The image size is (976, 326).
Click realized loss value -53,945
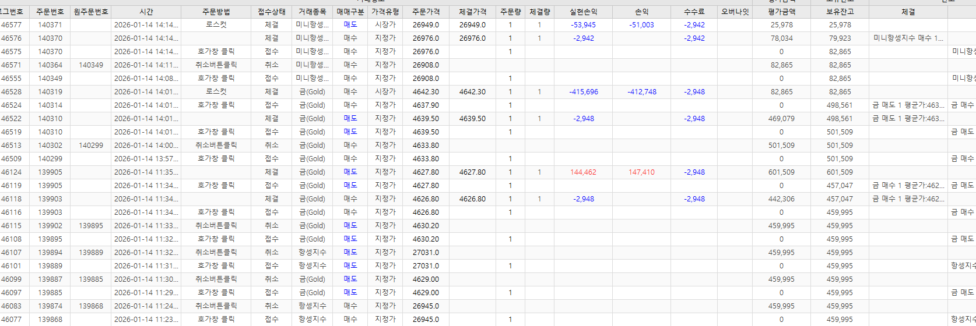584,25
